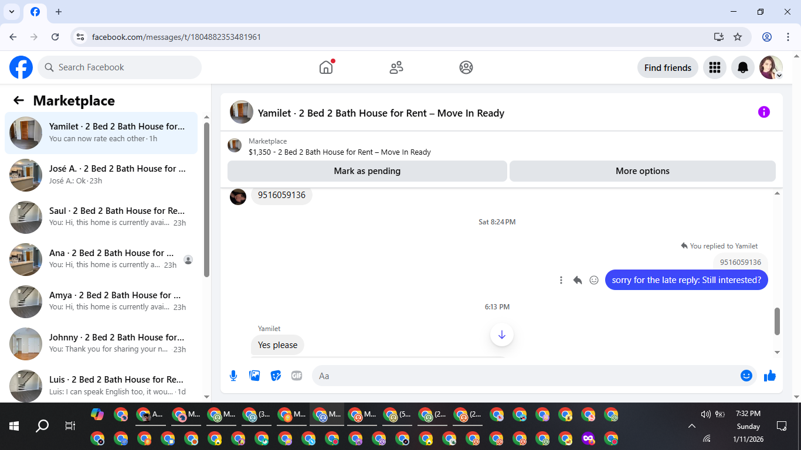Reply to the 'Still interested?' message
This screenshot has height=450, width=801.
(x=578, y=280)
